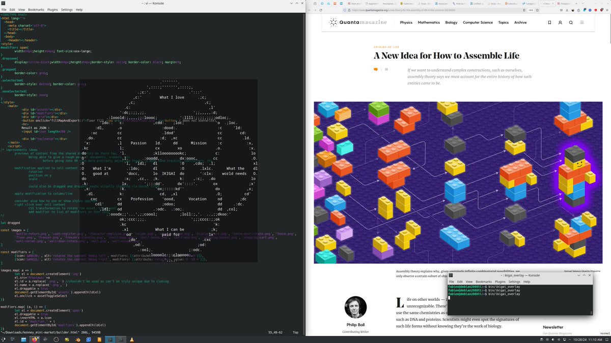Switch to the 'Category' Firefox tab
The height and width of the screenshot is (343, 611).
pos(529,4)
